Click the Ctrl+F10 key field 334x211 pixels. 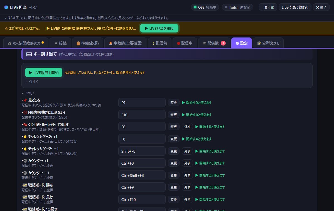142,200
